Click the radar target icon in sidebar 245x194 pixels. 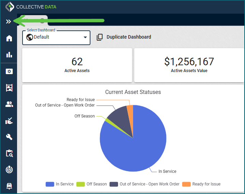[9, 169]
